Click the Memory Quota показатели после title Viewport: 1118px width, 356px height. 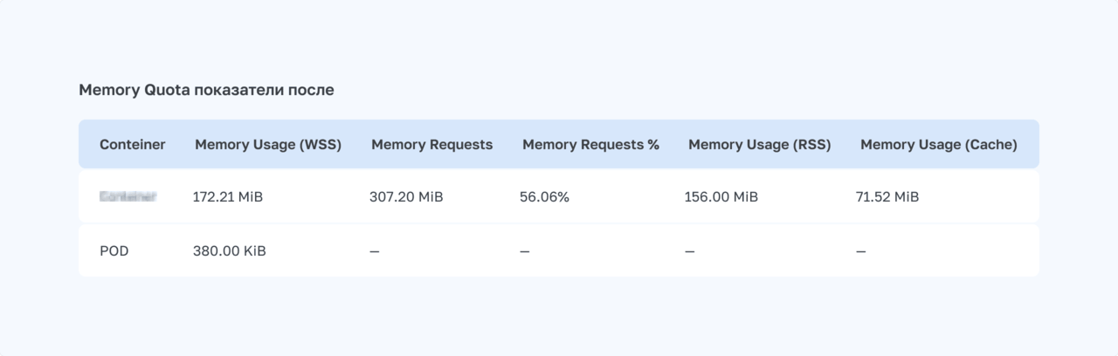[206, 90]
